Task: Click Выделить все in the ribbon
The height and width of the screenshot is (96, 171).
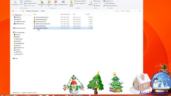Action: tap(108, 1)
